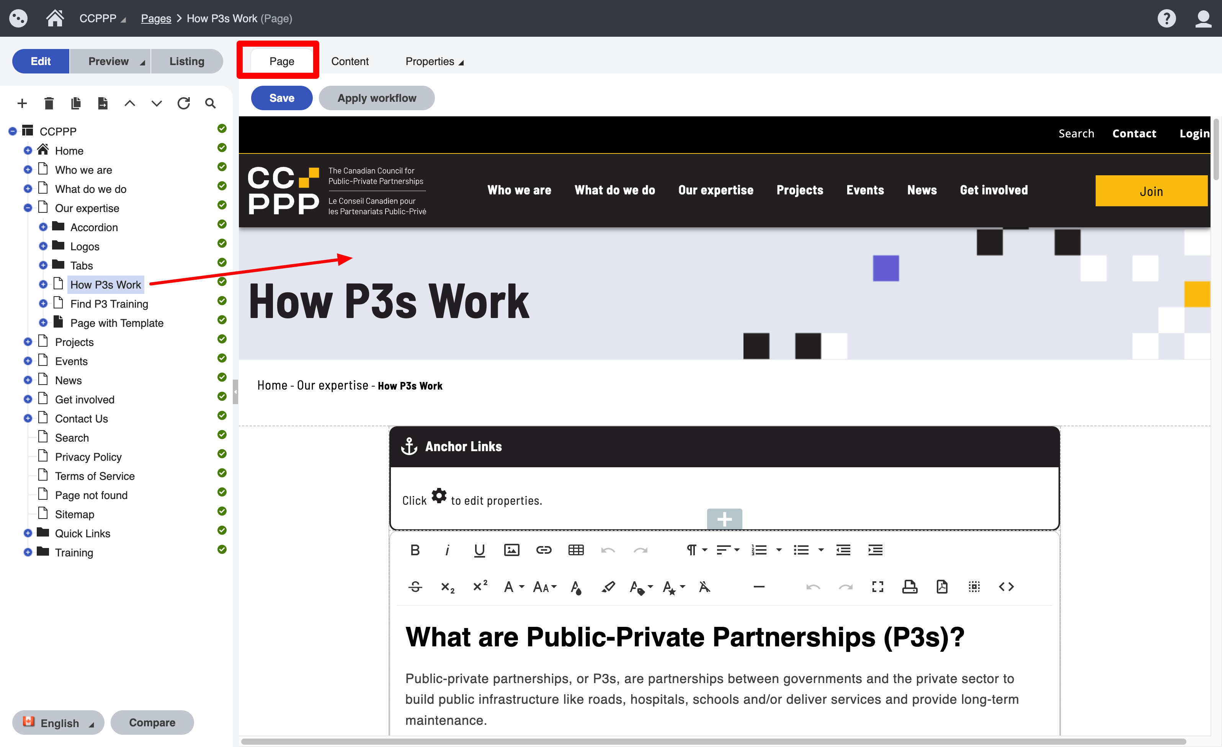Screen dimensions: 1222x747
Task: Apply strikethrough formatting
Action: pyautogui.click(x=415, y=587)
